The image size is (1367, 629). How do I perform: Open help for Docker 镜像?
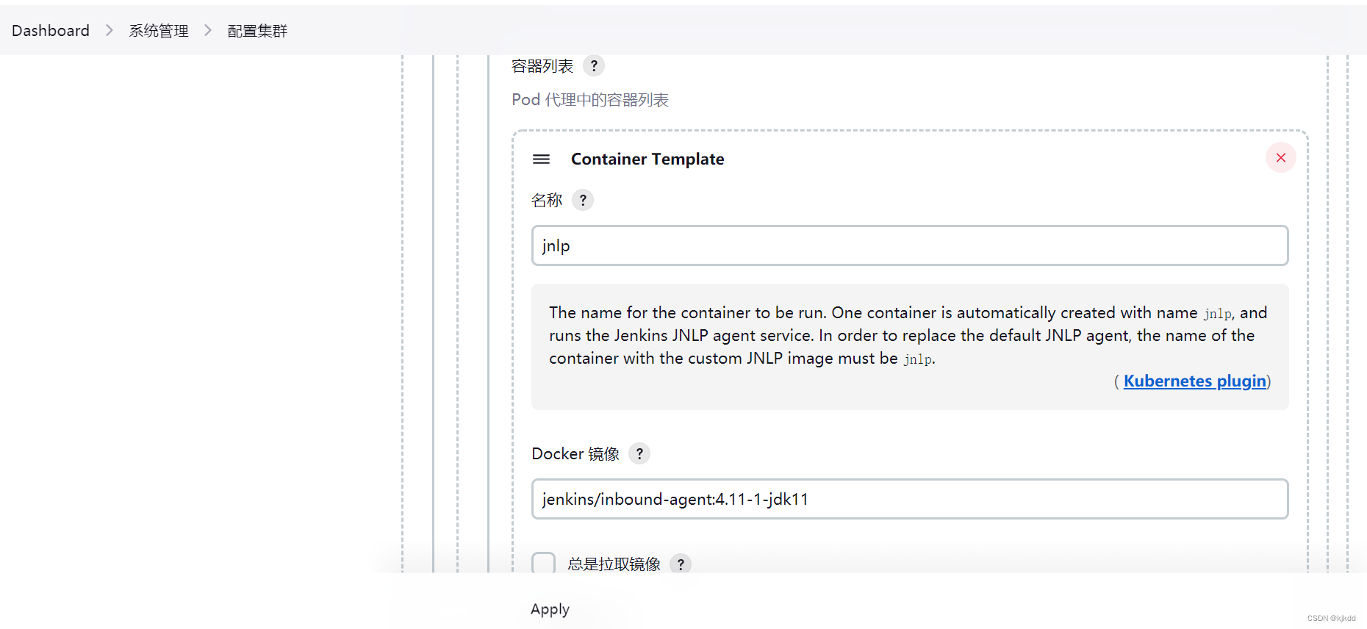pos(639,453)
